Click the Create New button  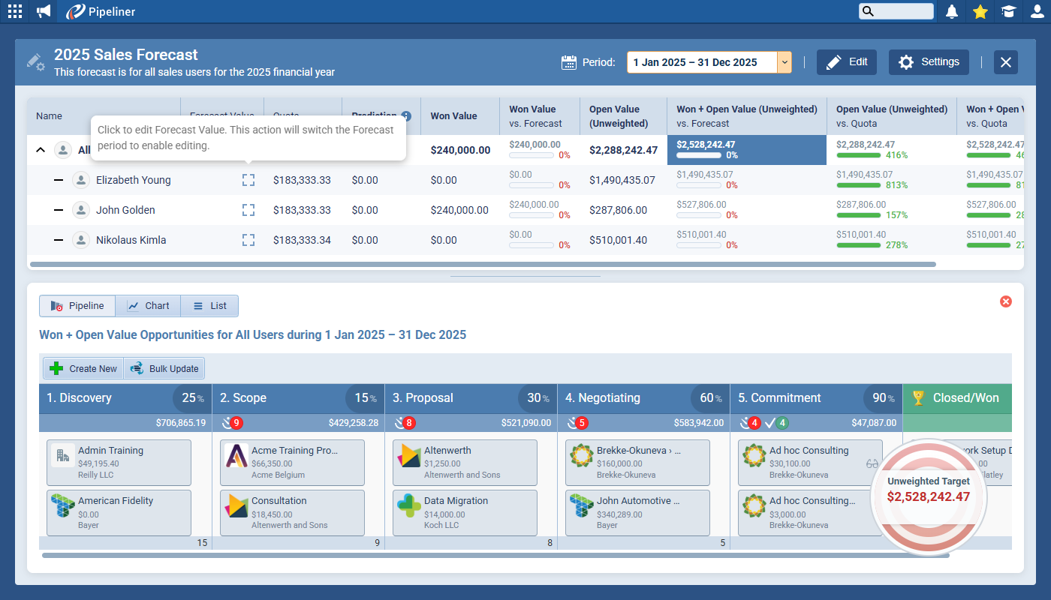tap(83, 368)
